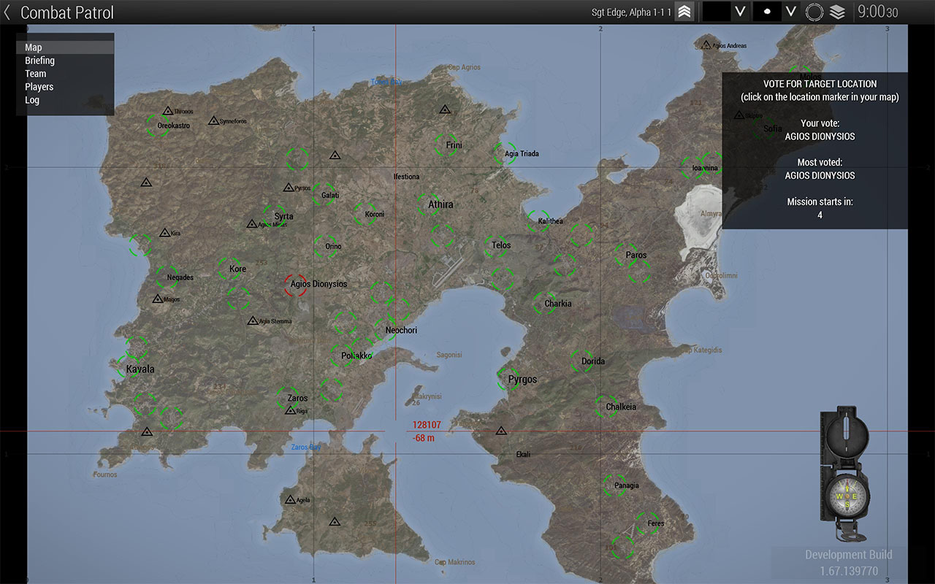Click the 9:00 mission clock
Screen dimensions: 935x584
pos(877,12)
